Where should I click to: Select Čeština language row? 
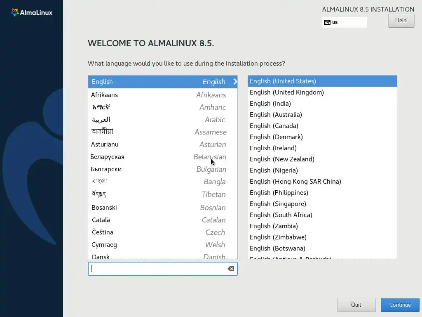pos(162,232)
